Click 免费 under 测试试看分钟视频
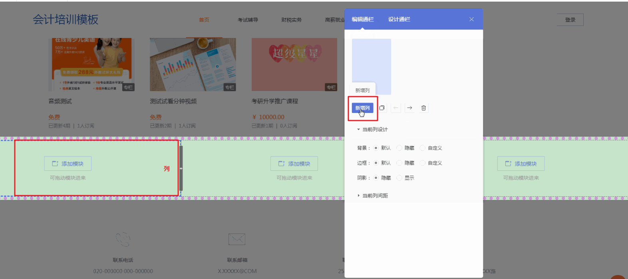The image size is (628, 279). click(156, 117)
